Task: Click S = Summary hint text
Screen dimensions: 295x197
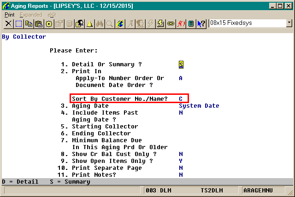Action: (x=70, y=182)
